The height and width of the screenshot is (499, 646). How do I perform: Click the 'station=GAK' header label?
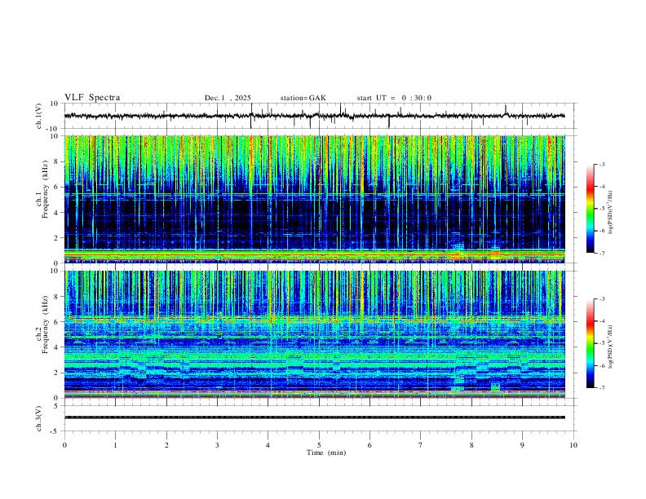303,98
